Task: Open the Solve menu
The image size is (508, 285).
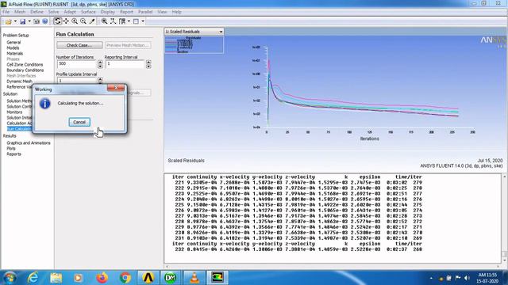Action: (53, 12)
